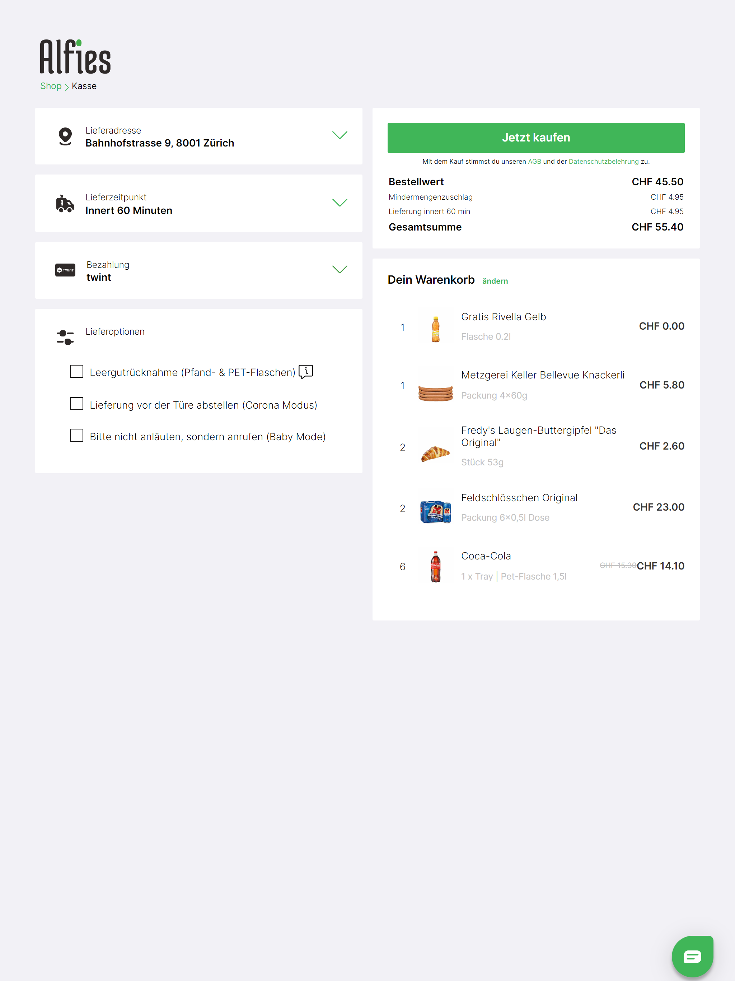The height and width of the screenshot is (981, 735).
Task: Click the struck-through price CHF 15.30
Action: click(x=618, y=566)
